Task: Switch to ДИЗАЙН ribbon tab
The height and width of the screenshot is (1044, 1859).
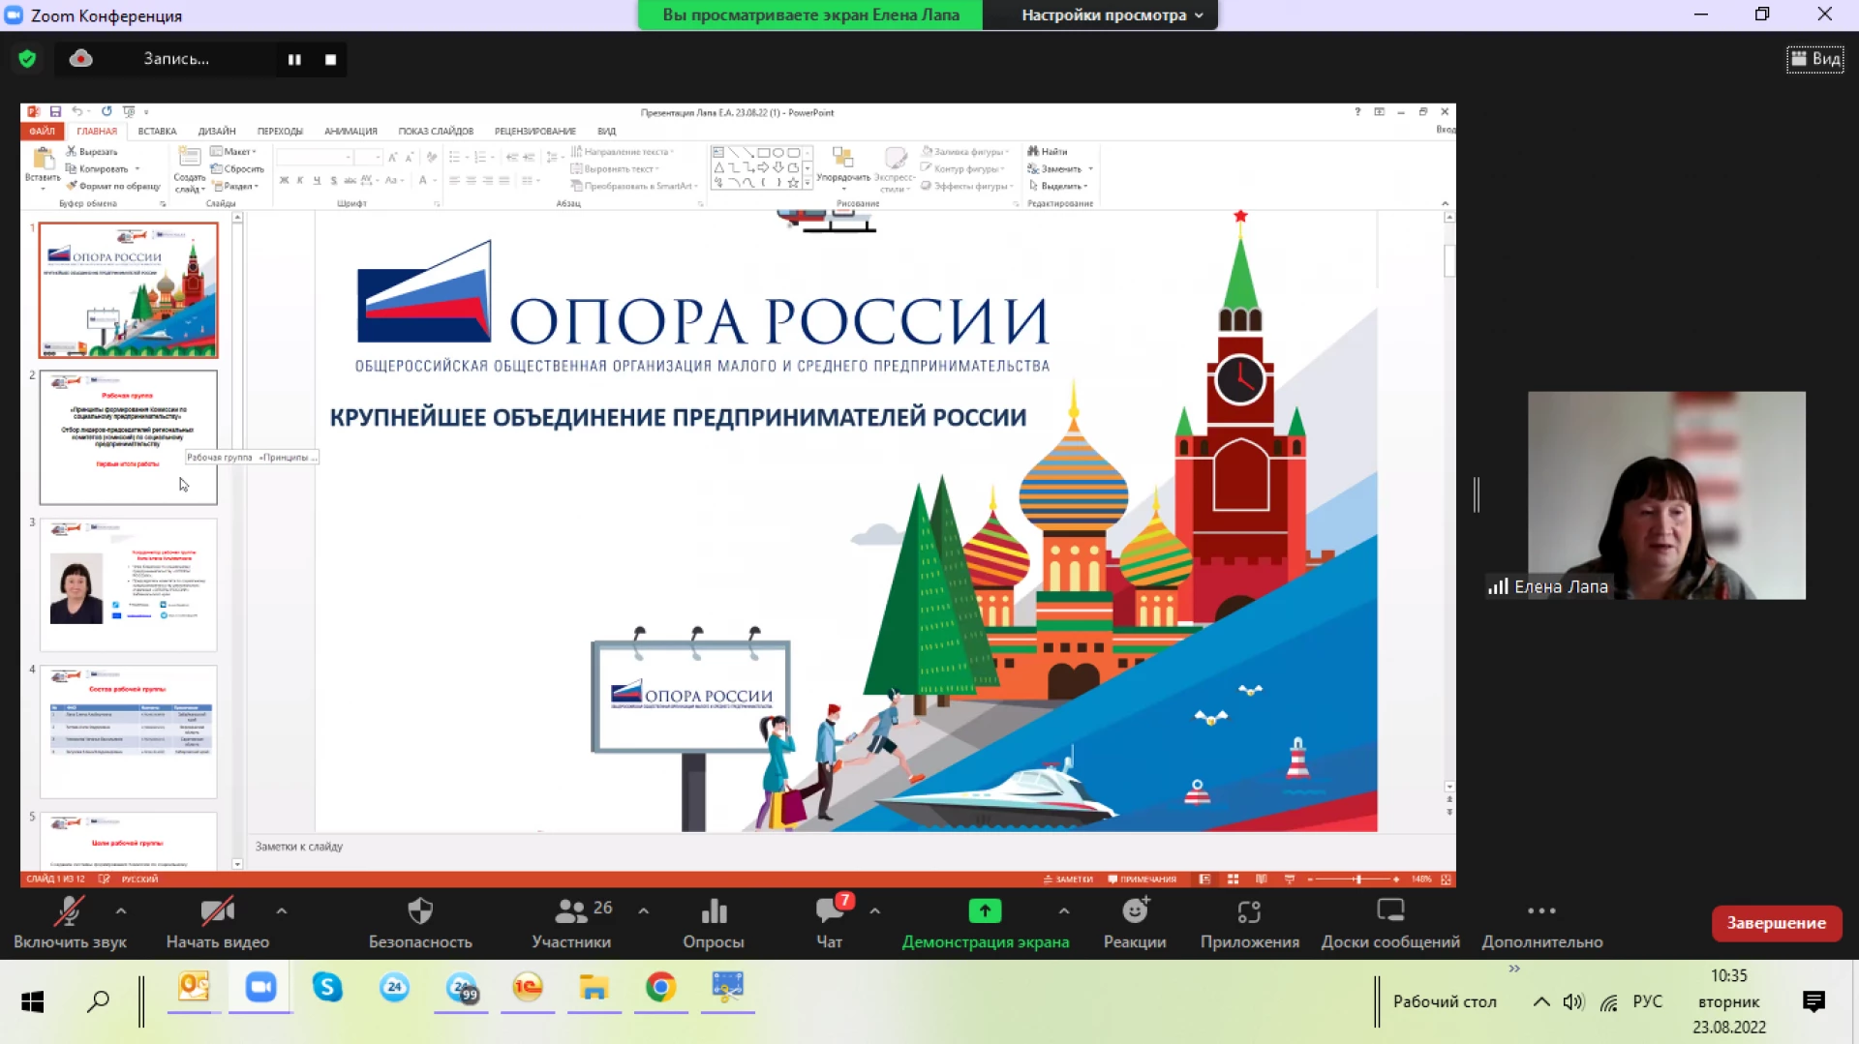Action: [x=217, y=132]
